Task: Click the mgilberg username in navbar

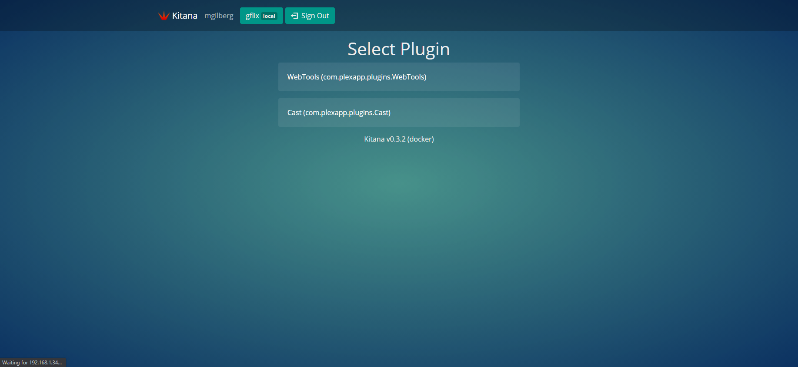Action: point(219,16)
